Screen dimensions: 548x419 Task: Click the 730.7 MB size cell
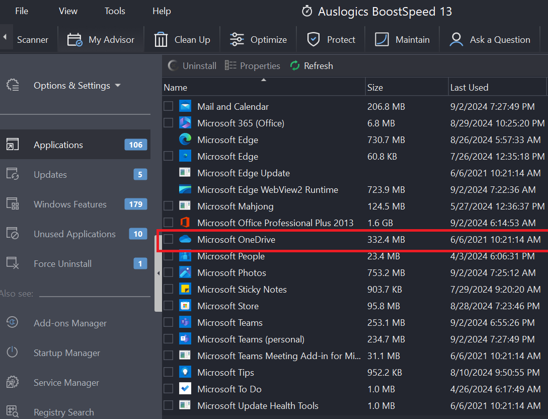pyautogui.click(x=386, y=139)
